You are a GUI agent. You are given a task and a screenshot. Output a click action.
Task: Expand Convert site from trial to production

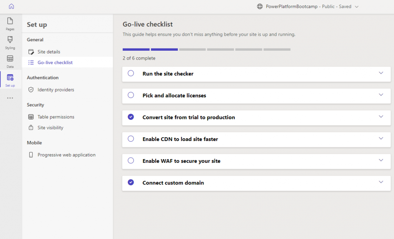(381, 117)
